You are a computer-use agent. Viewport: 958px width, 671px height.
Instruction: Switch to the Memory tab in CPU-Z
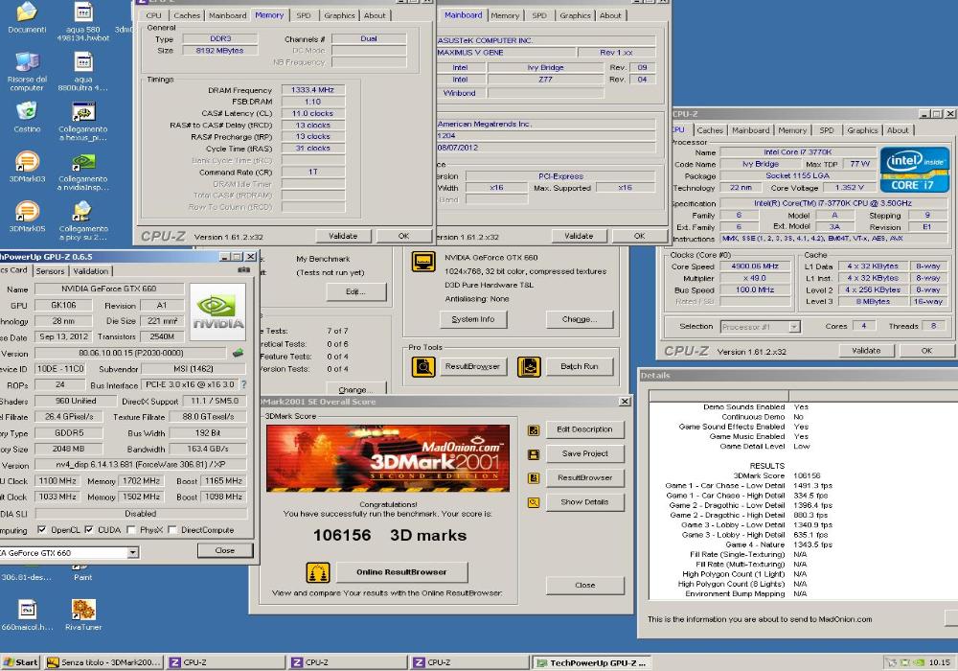click(x=269, y=15)
